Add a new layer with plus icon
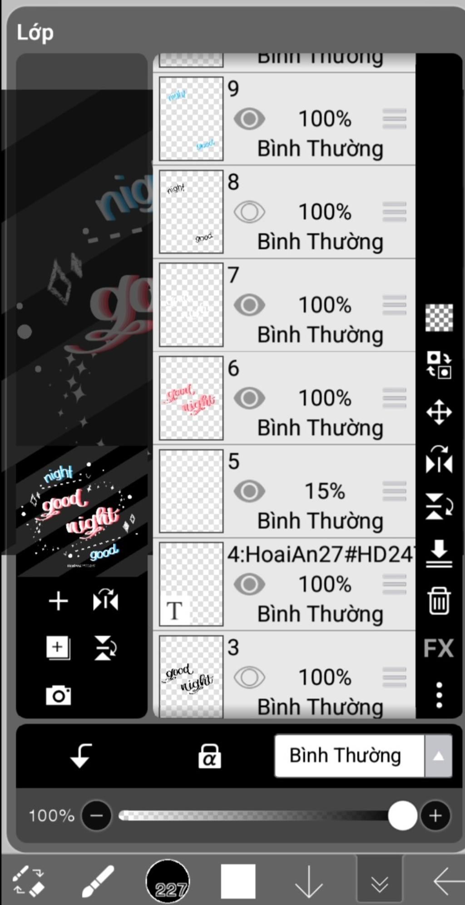Image resolution: width=465 pixels, height=905 pixels. coord(58,601)
